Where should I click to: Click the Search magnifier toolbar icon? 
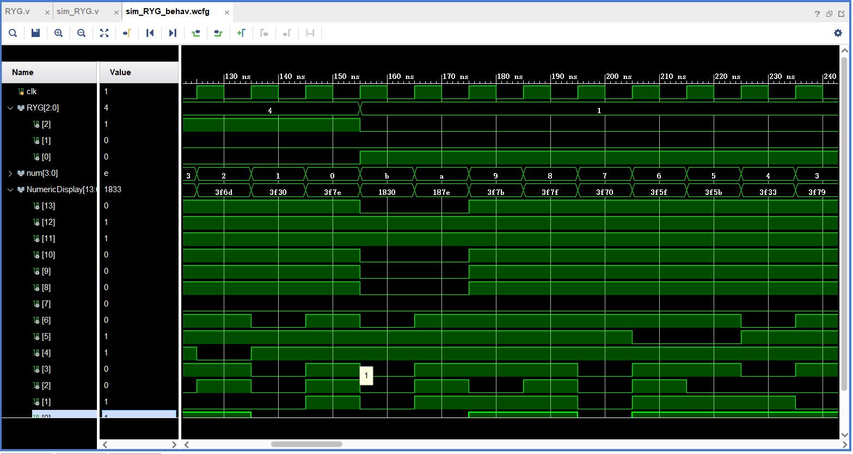point(13,33)
